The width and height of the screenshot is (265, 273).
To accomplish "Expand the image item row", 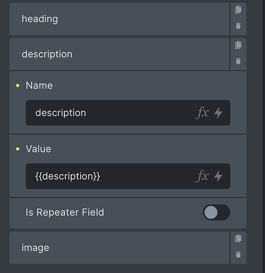I will click(x=119, y=248).
